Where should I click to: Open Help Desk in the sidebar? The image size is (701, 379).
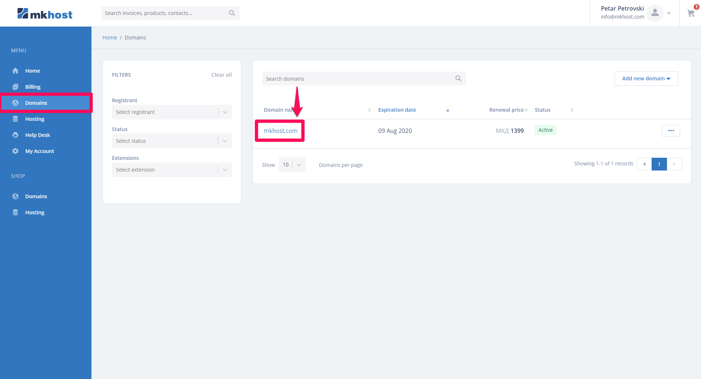click(x=37, y=135)
